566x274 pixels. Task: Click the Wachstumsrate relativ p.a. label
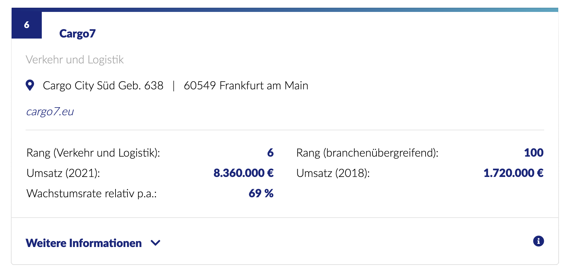pos(91,193)
